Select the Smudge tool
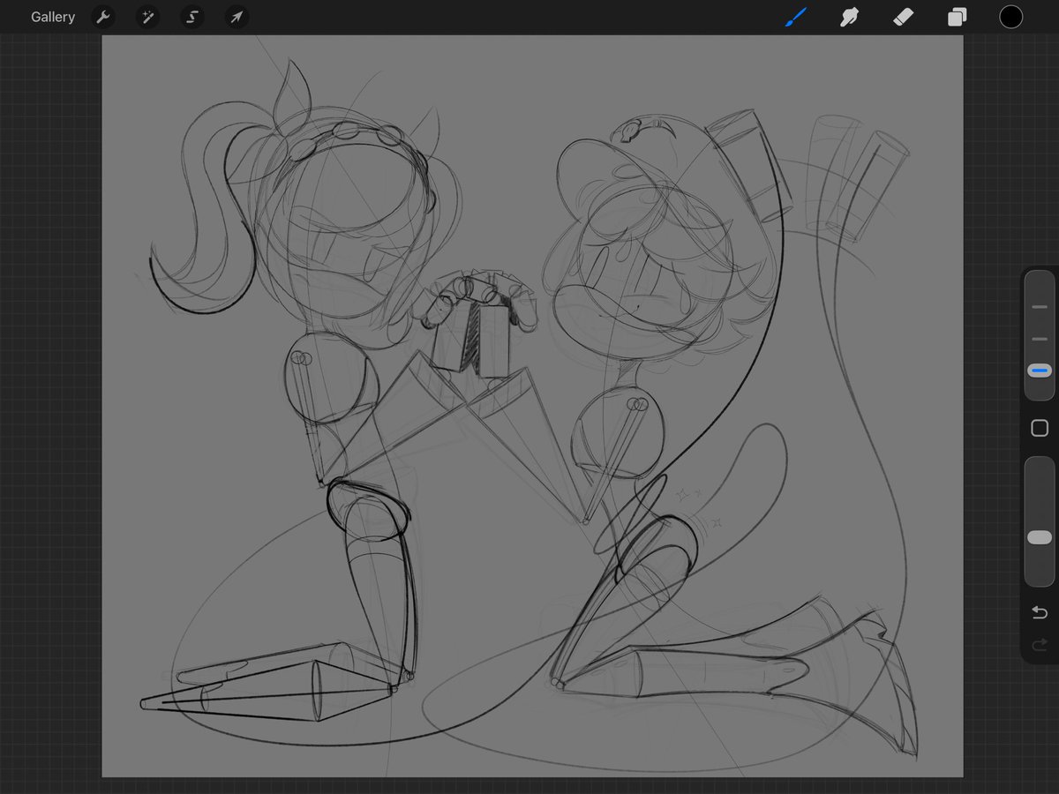Viewport: 1059px width, 794px height. click(849, 17)
